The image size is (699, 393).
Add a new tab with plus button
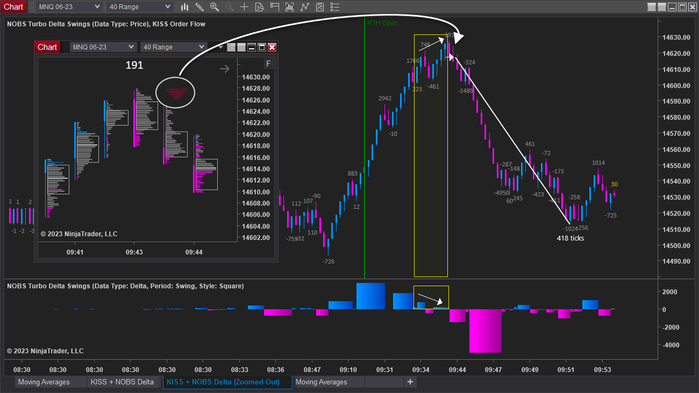tap(410, 382)
